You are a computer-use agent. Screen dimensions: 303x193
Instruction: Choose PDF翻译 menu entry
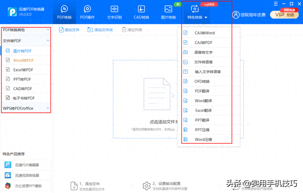pos(208,91)
